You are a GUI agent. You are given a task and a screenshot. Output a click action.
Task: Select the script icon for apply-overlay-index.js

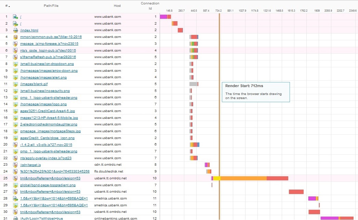15,158
